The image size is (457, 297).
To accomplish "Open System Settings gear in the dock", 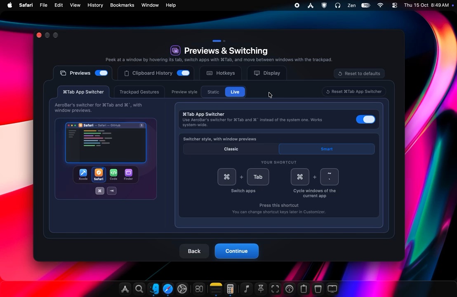I will click(182, 289).
